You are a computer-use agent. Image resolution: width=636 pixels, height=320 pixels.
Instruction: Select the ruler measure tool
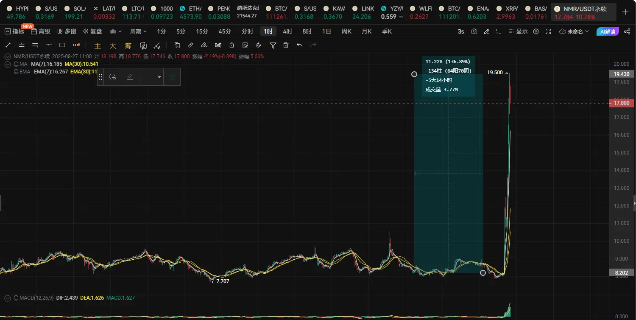pos(191,45)
